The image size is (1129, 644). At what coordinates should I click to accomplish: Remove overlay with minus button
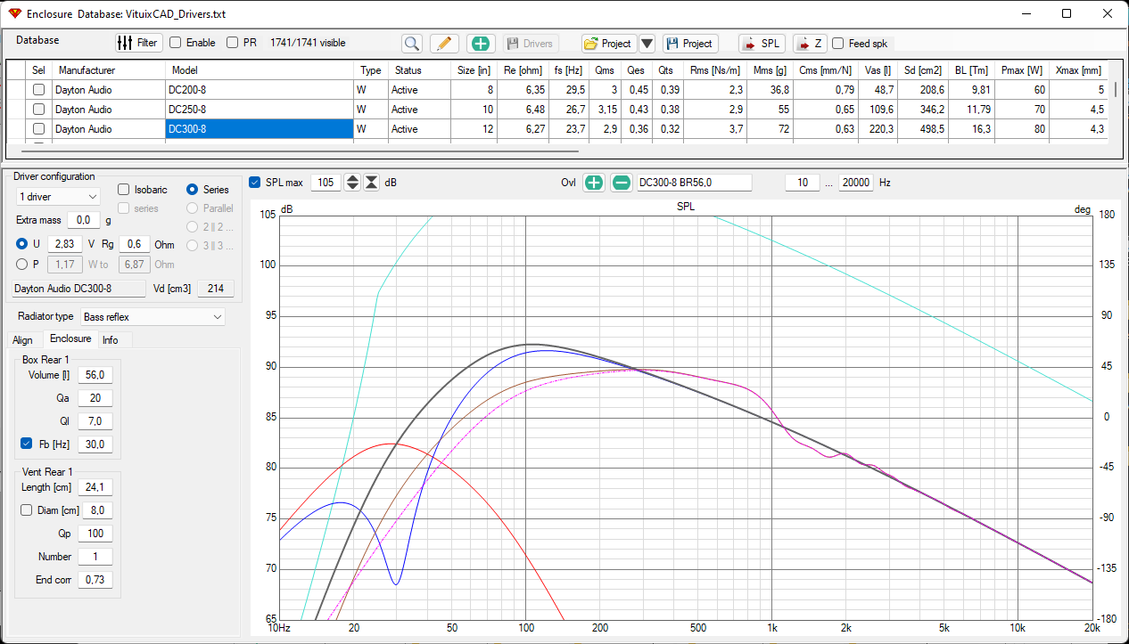[x=621, y=183]
